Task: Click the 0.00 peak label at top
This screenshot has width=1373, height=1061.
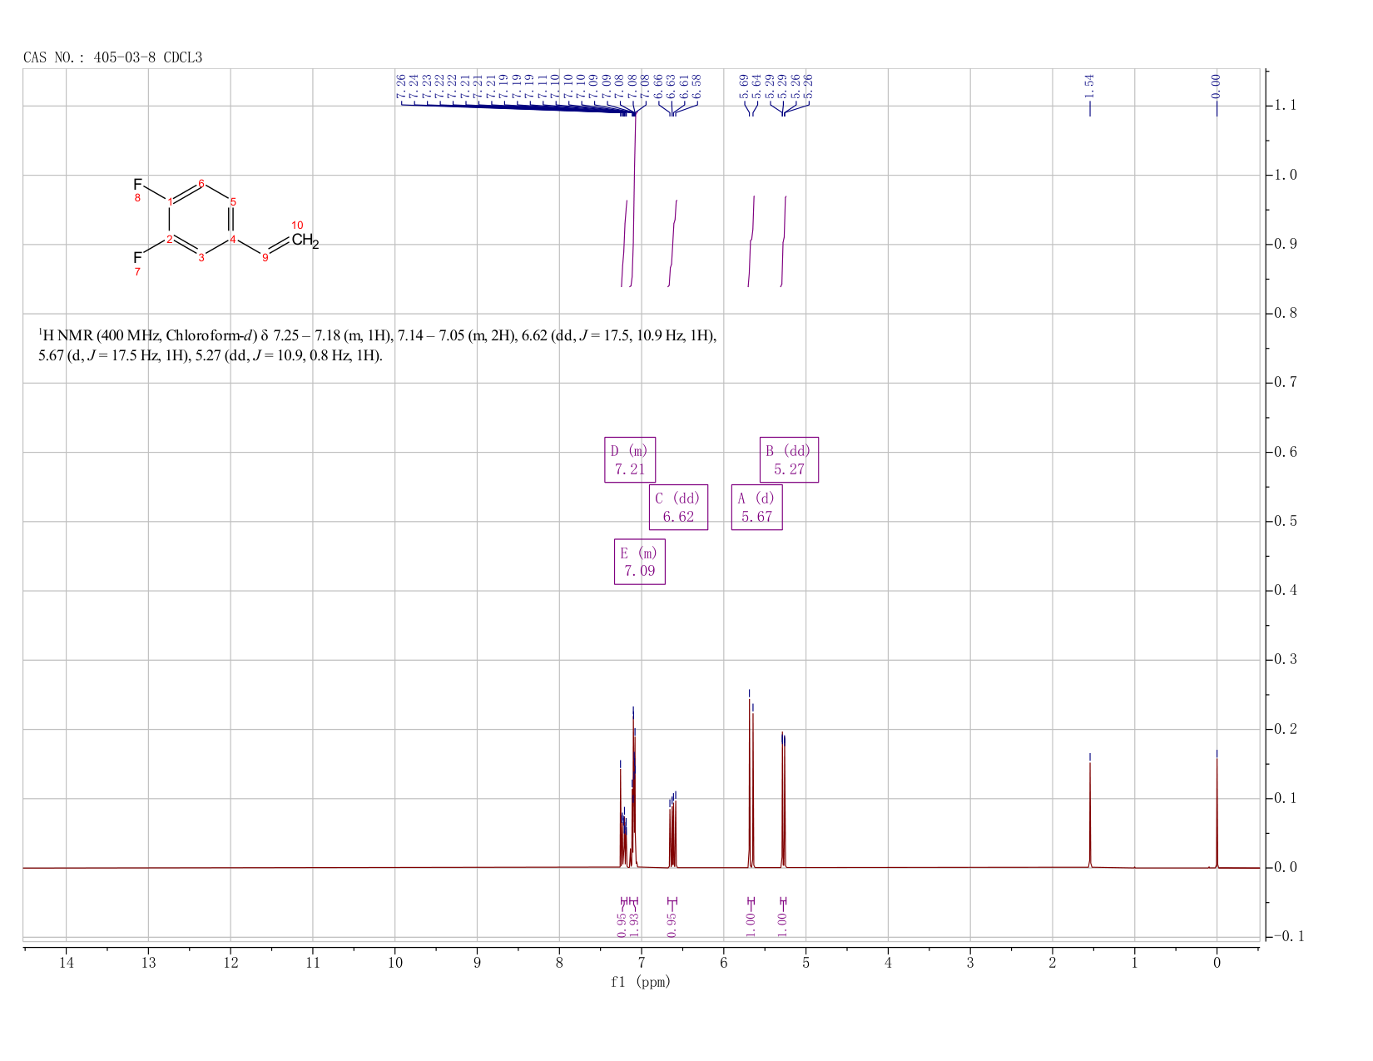Action: (1217, 85)
